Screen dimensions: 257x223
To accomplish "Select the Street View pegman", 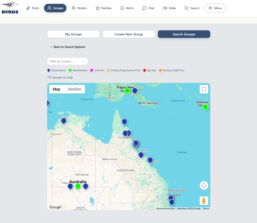I will pos(204,201).
